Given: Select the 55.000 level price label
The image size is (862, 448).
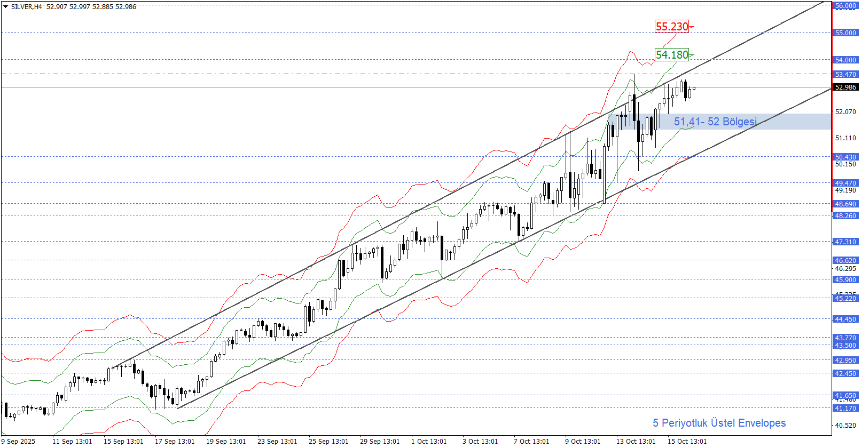Looking at the screenshot, I should tap(845, 33).
